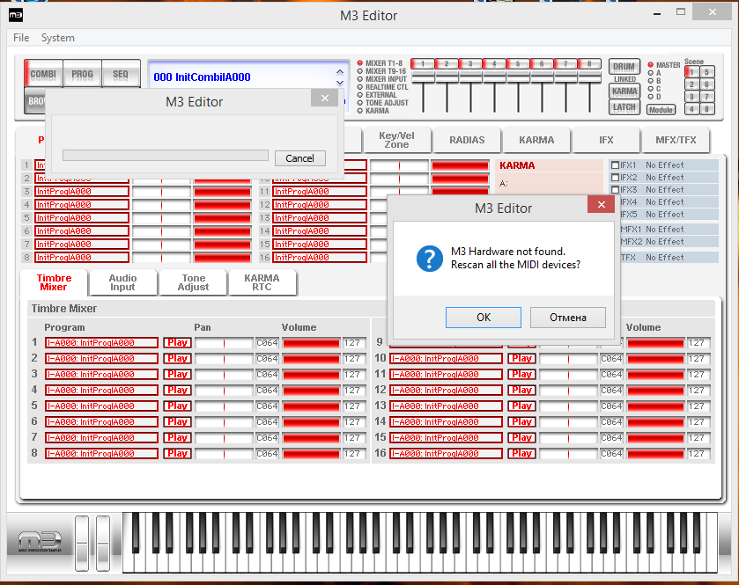
Task: Click the M3 logo beside the keyboard
Action: (x=40, y=541)
